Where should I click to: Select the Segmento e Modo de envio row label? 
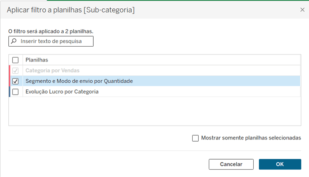pyautogui.click(x=79, y=81)
